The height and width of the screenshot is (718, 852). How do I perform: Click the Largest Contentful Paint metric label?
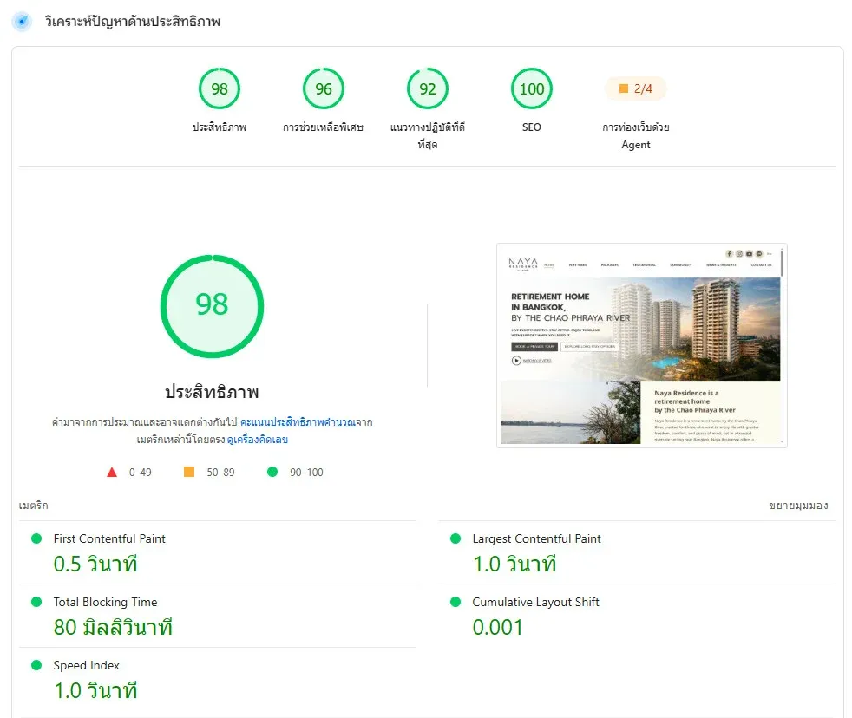pyautogui.click(x=536, y=538)
